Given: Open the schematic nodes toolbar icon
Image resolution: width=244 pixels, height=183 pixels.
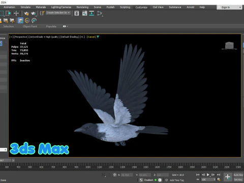Looking at the screenshot, I should coord(100,13).
